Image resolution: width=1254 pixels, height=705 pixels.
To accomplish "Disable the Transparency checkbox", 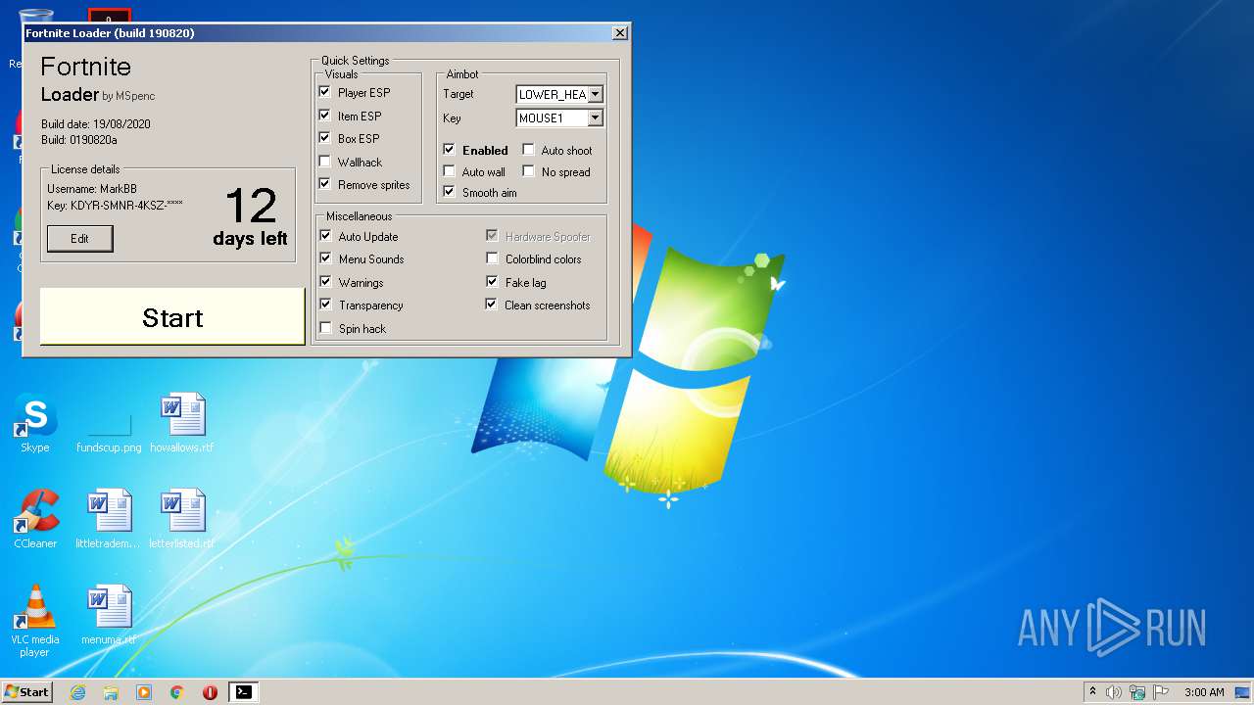I will [x=325, y=305].
